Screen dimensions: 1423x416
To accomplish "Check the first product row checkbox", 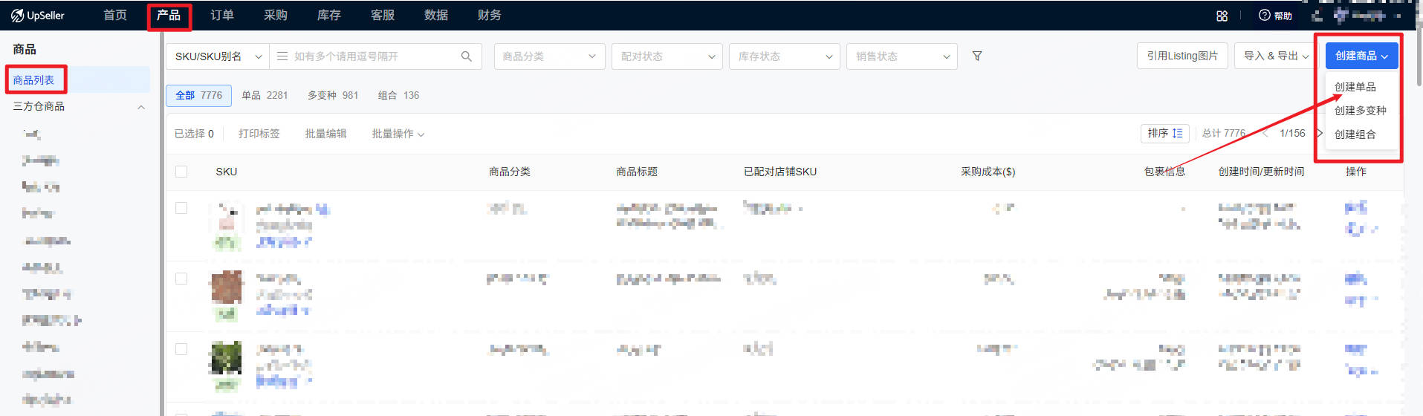I will coord(181,208).
